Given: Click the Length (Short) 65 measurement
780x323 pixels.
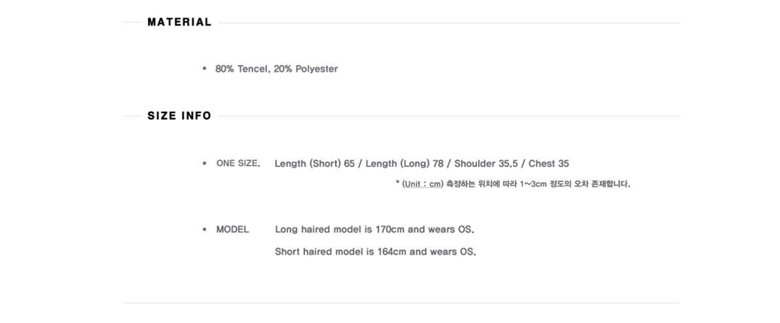Looking at the screenshot, I should point(314,164).
